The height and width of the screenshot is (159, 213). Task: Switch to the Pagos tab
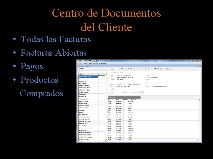[x=150, y=69]
